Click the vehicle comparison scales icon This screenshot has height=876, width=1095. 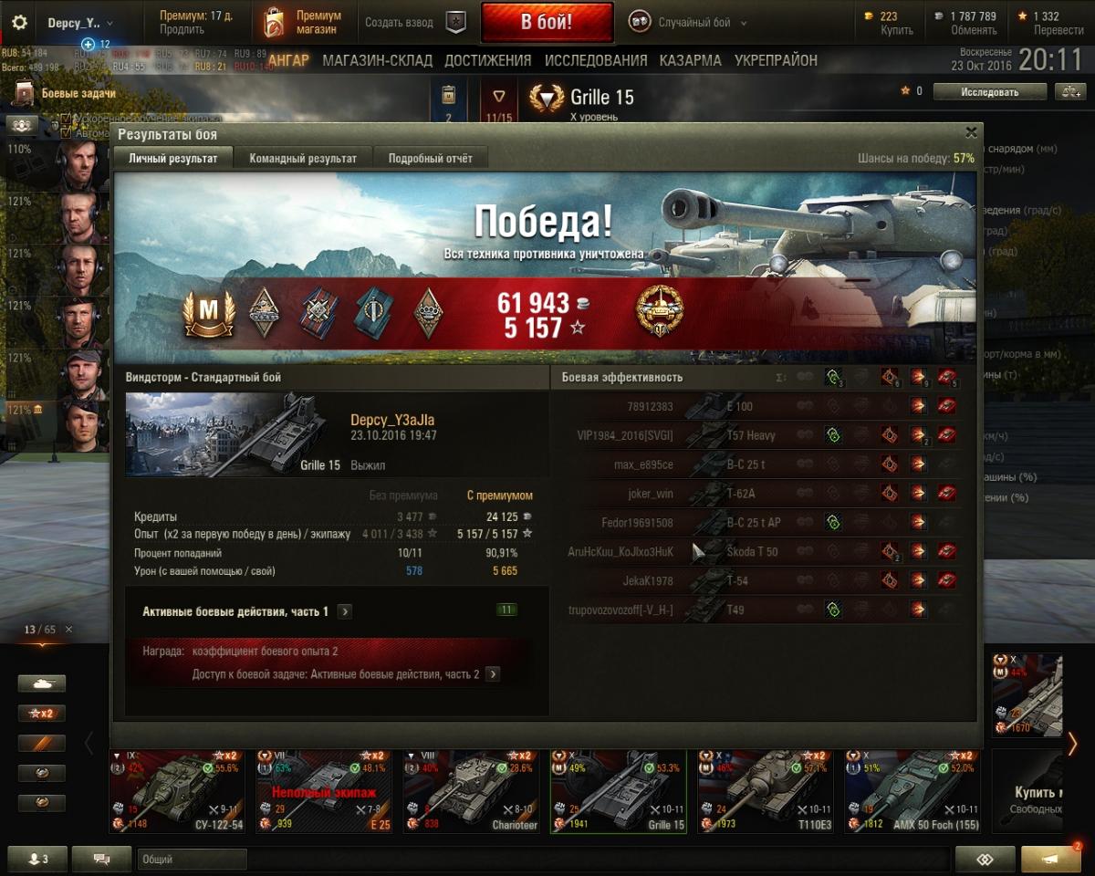[1069, 91]
